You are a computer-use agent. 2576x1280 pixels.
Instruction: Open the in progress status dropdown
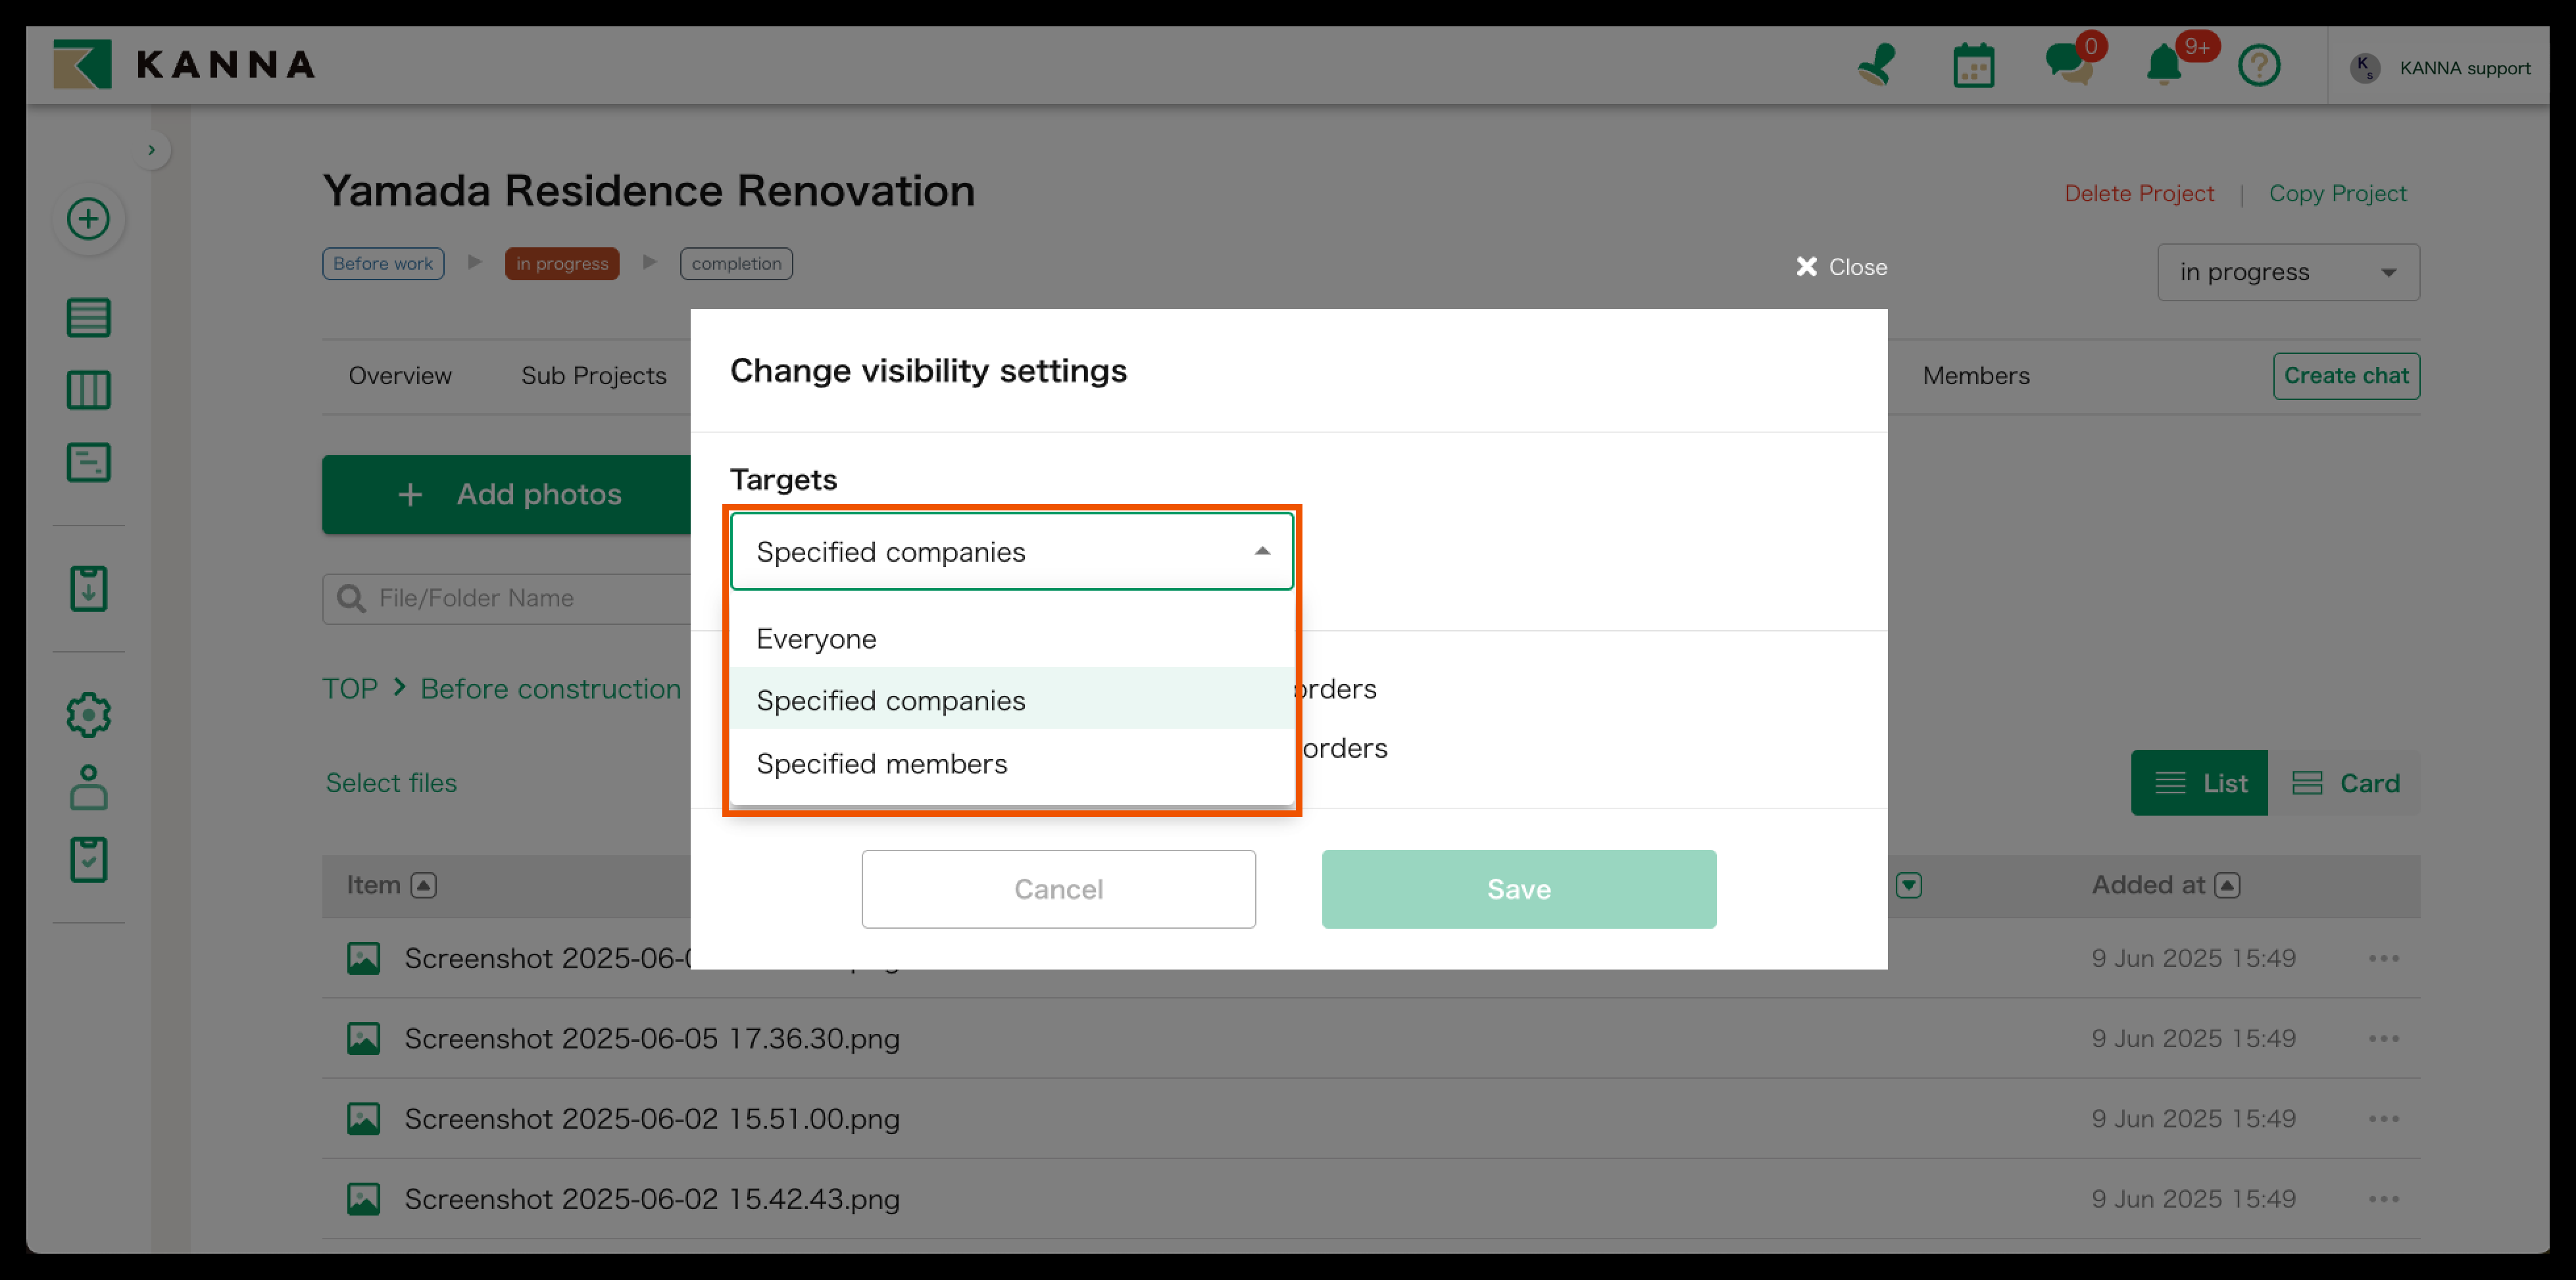2287,272
